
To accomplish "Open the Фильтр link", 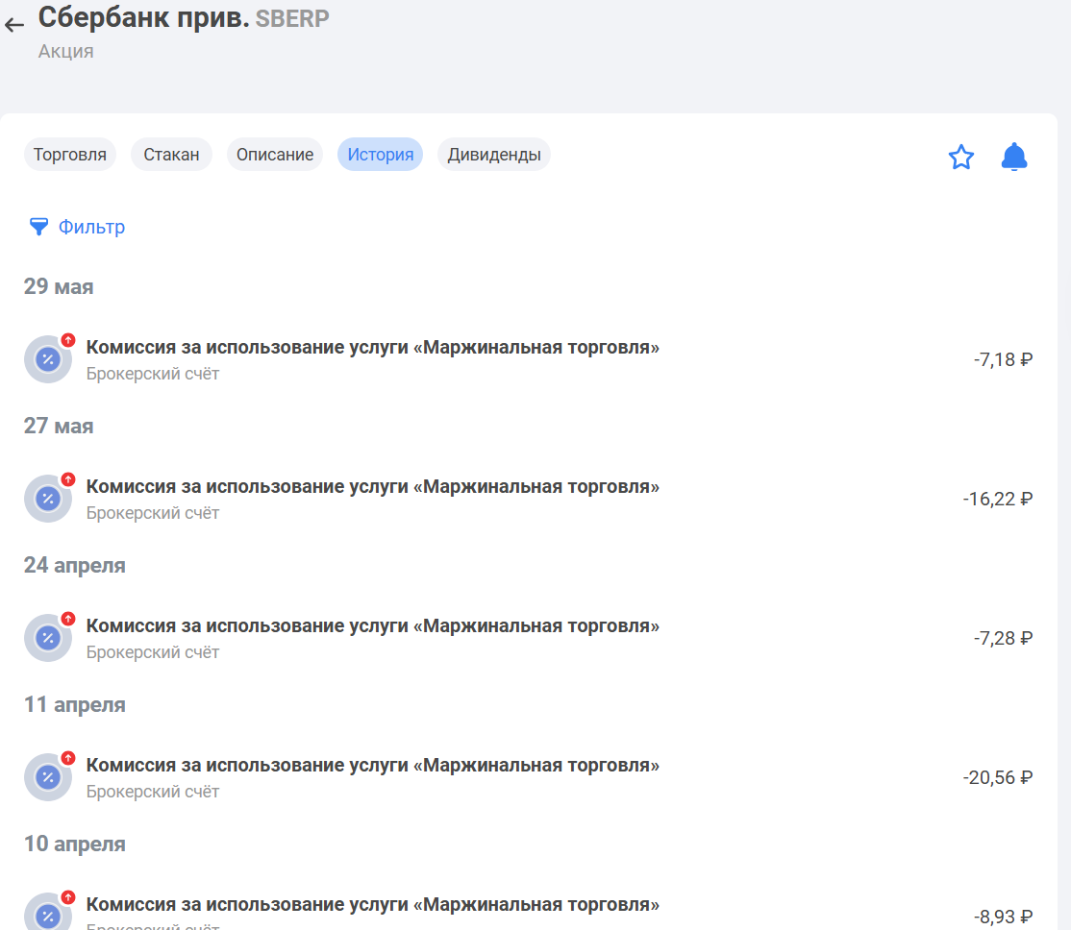I will (x=91, y=227).
